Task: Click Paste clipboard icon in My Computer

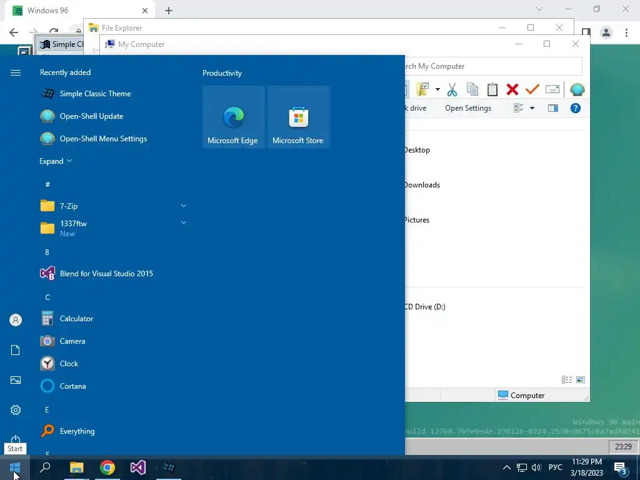Action: pyautogui.click(x=492, y=89)
